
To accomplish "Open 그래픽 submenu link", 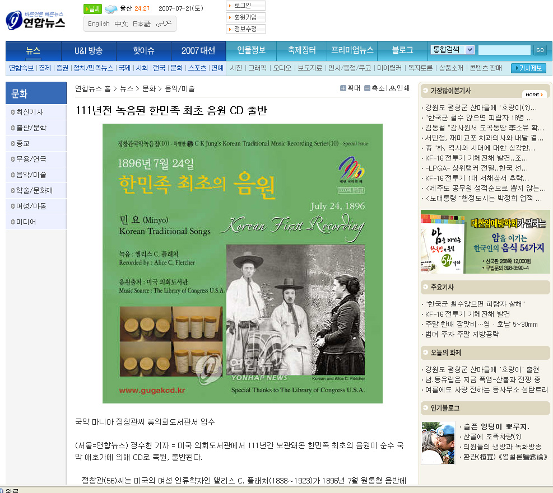I will [x=258, y=68].
